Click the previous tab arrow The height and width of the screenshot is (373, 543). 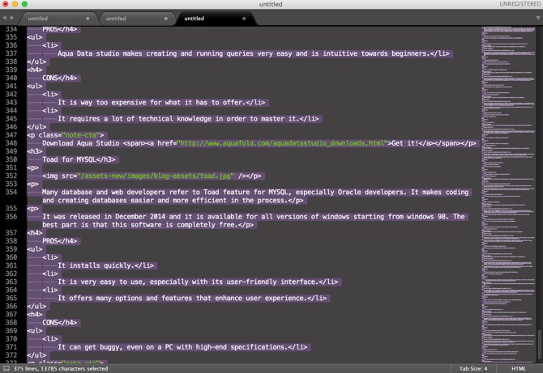5,18
